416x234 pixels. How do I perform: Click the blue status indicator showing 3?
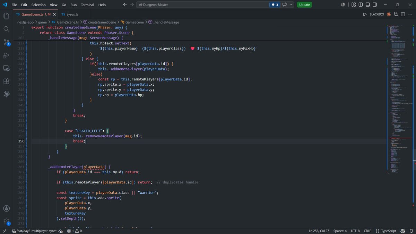tap(275, 5)
